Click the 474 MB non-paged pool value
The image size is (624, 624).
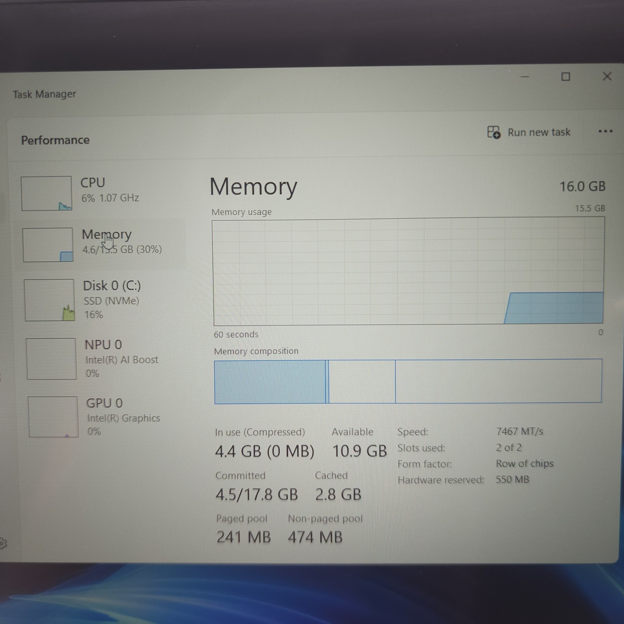click(x=315, y=537)
